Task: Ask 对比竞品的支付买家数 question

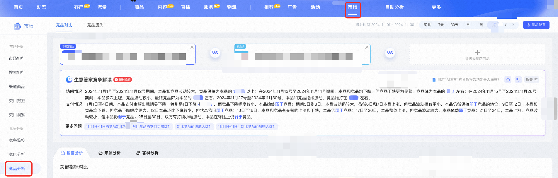Action: click(151, 127)
